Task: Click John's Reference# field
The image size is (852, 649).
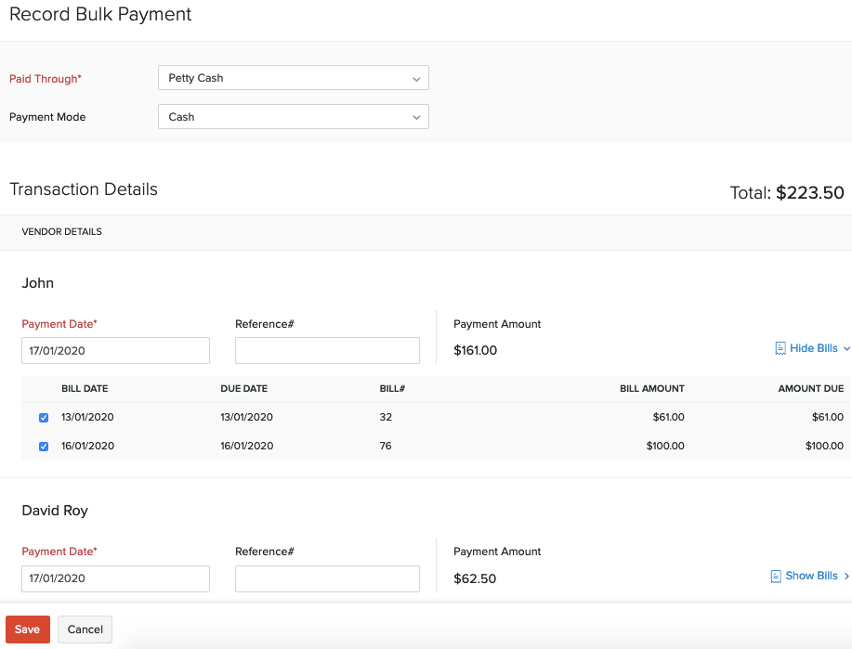Action: [x=327, y=350]
